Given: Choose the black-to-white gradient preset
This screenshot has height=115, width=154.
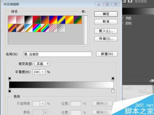Looking at the screenshot, I should (x=29, y=20).
